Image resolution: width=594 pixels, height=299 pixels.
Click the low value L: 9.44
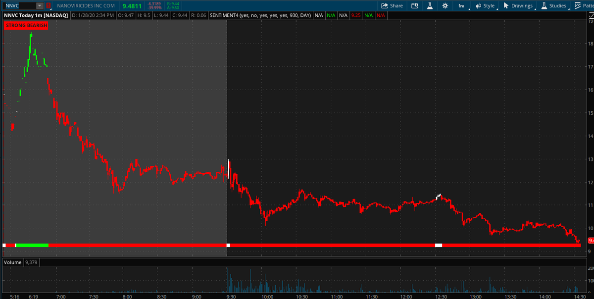pos(162,15)
